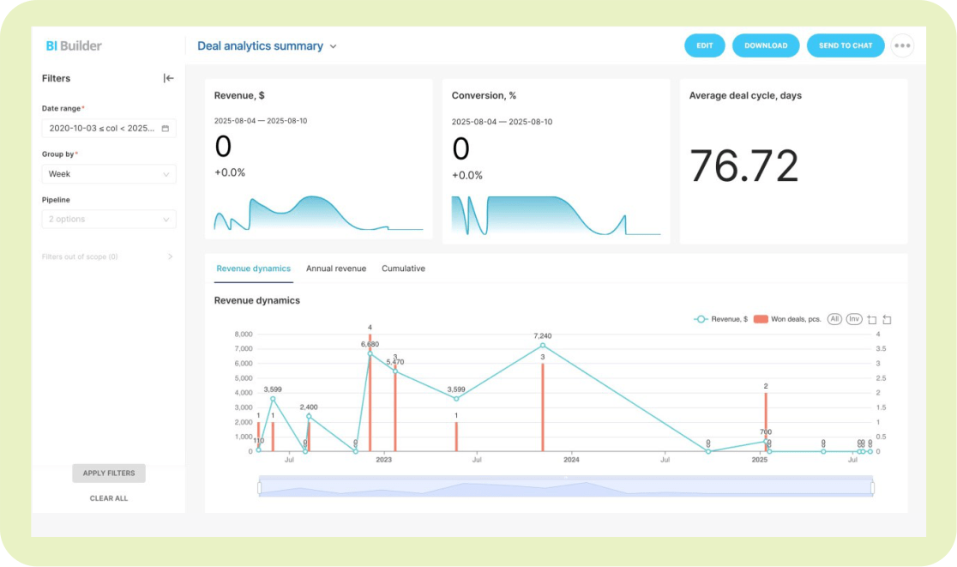Switch to the Cumulative tab

pos(403,268)
